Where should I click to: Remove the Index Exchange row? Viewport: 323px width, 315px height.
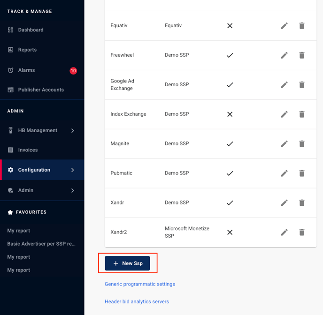[302, 114]
